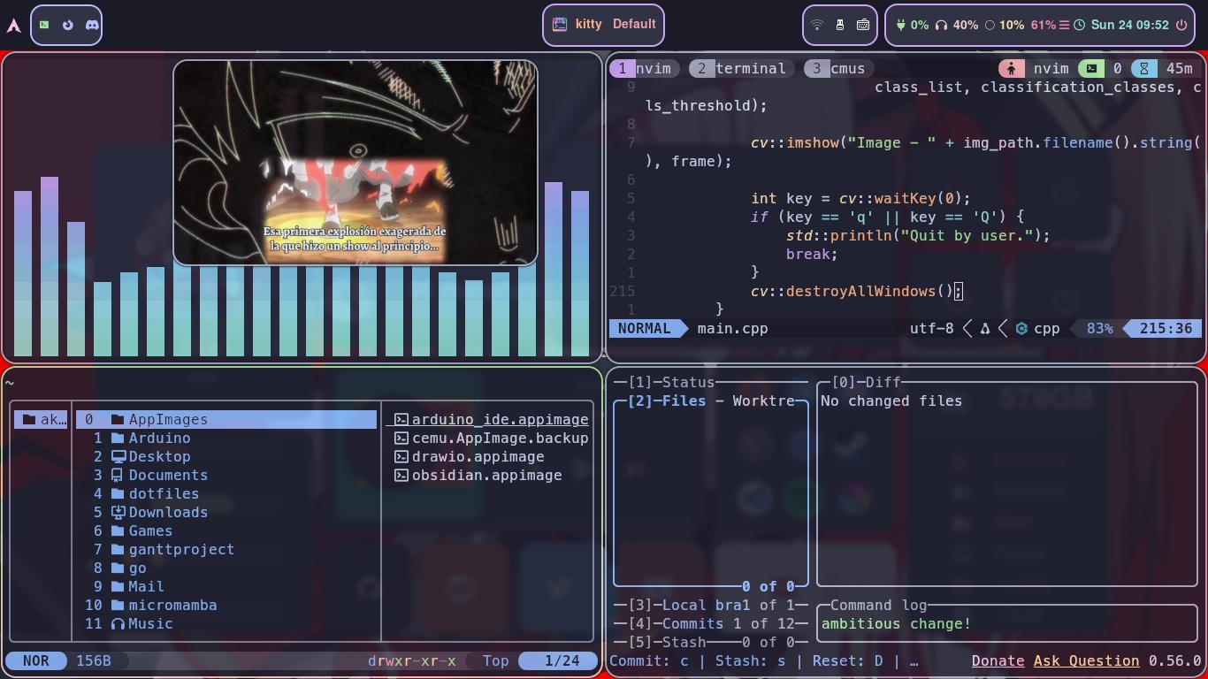This screenshot has height=679, width=1208.
Task: Click the headphones volume icon at 40%
Action: pyautogui.click(x=942, y=25)
